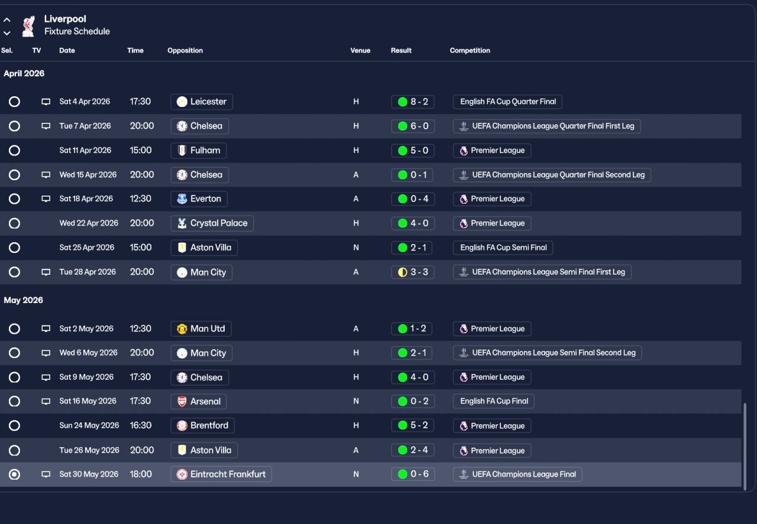Open the 8 - 2 result against Leicester

click(x=413, y=102)
